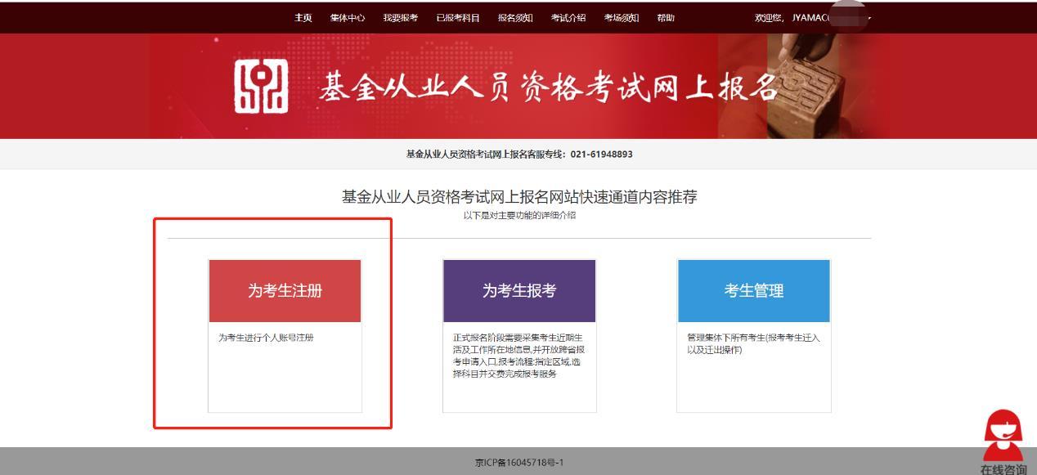1037x475 pixels.
Task: Open the 考试介绍 menu item
Action: [x=568, y=18]
